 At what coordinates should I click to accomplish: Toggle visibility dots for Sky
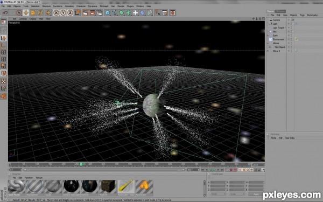[291, 32]
